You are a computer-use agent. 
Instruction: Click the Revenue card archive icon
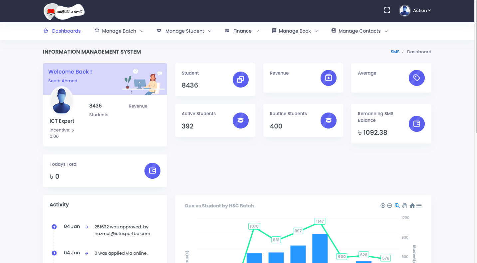tap(329, 78)
